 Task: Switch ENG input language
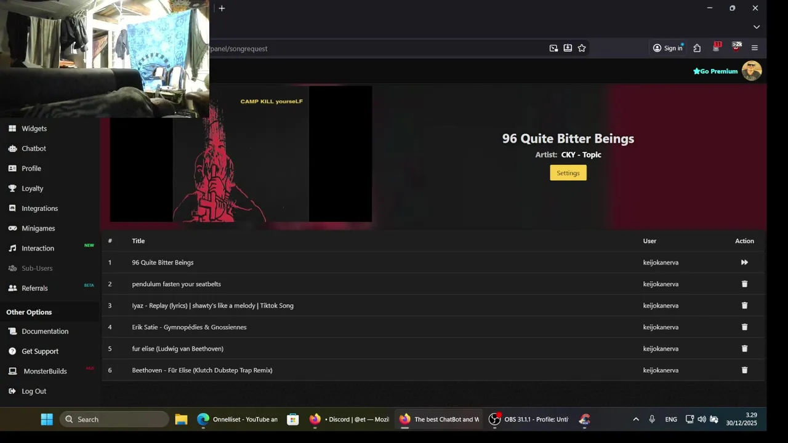[671, 419]
